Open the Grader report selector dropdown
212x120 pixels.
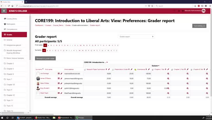[136, 37]
